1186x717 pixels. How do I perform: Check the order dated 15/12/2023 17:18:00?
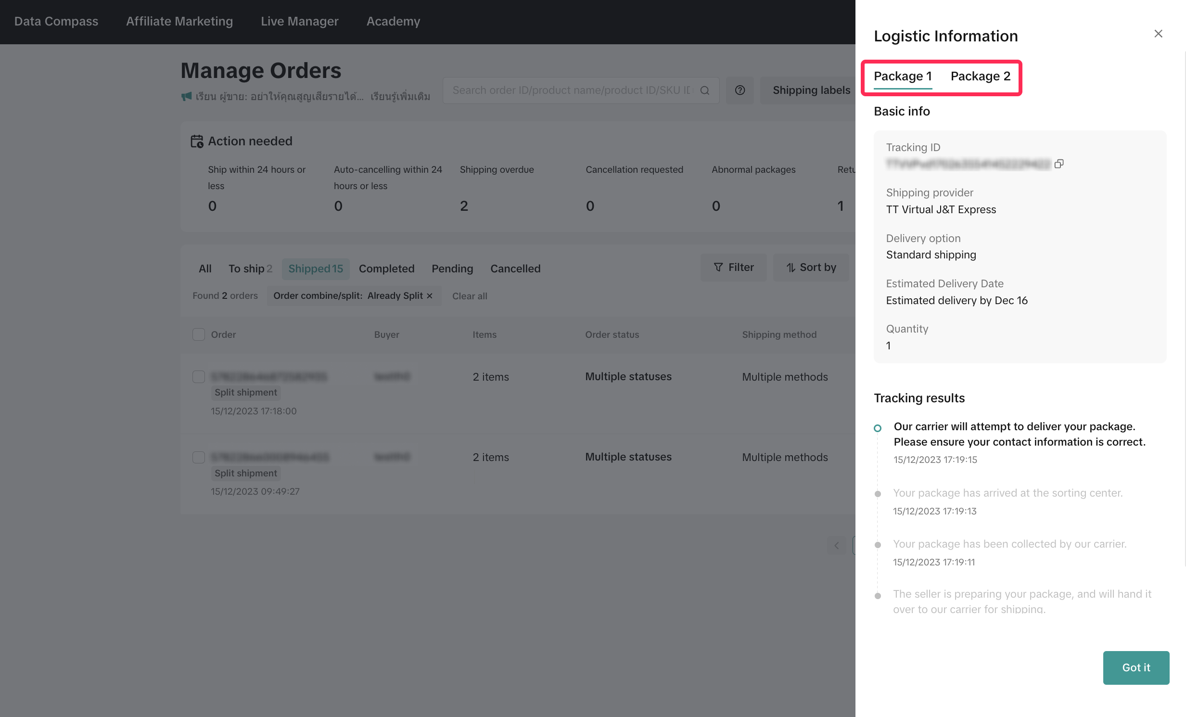tap(198, 377)
